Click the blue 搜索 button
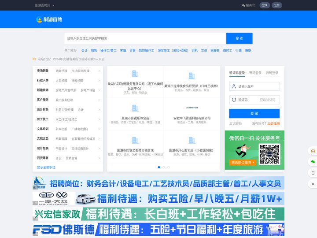 click(239, 38)
